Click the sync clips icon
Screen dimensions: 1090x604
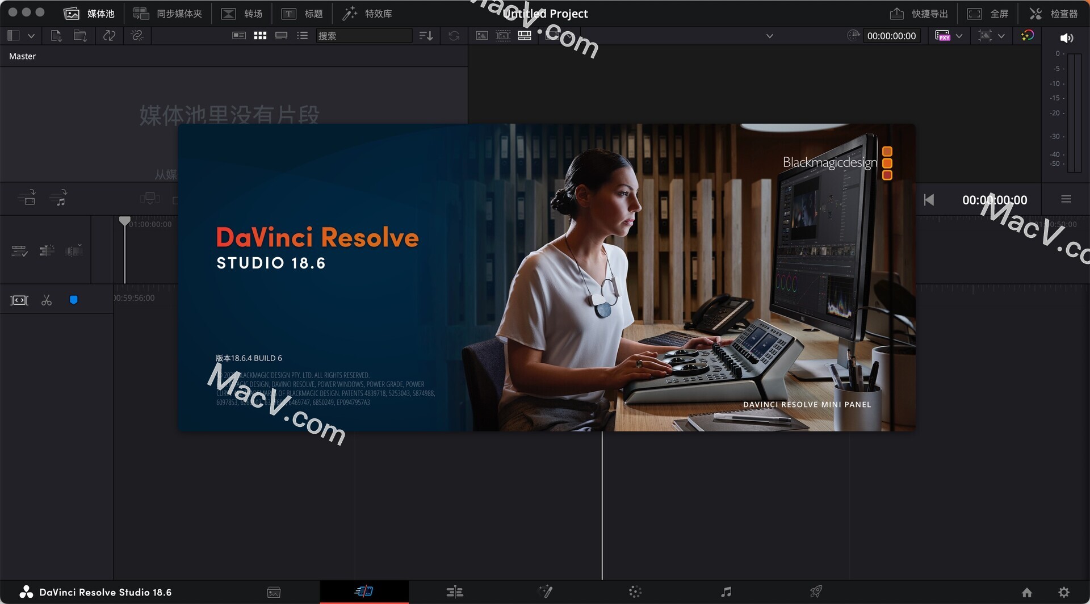coord(109,36)
